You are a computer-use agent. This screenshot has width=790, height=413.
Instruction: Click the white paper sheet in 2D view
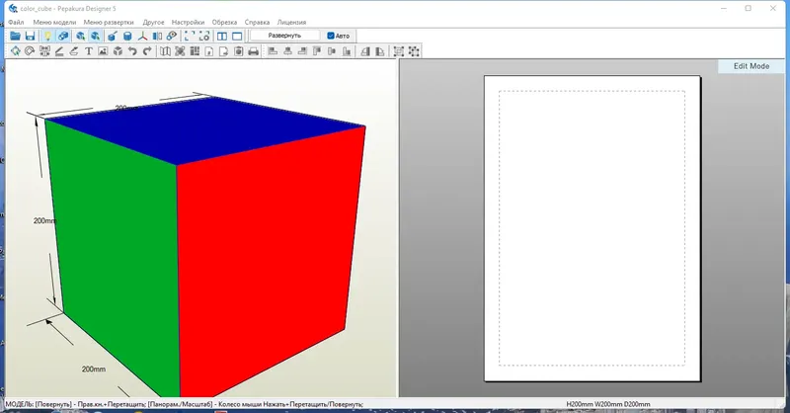click(x=592, y=228)
